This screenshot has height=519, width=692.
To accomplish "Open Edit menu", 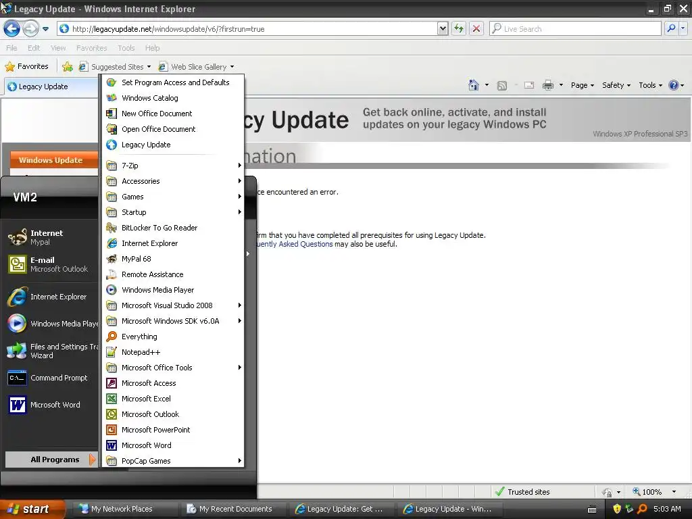I will 34,48.
